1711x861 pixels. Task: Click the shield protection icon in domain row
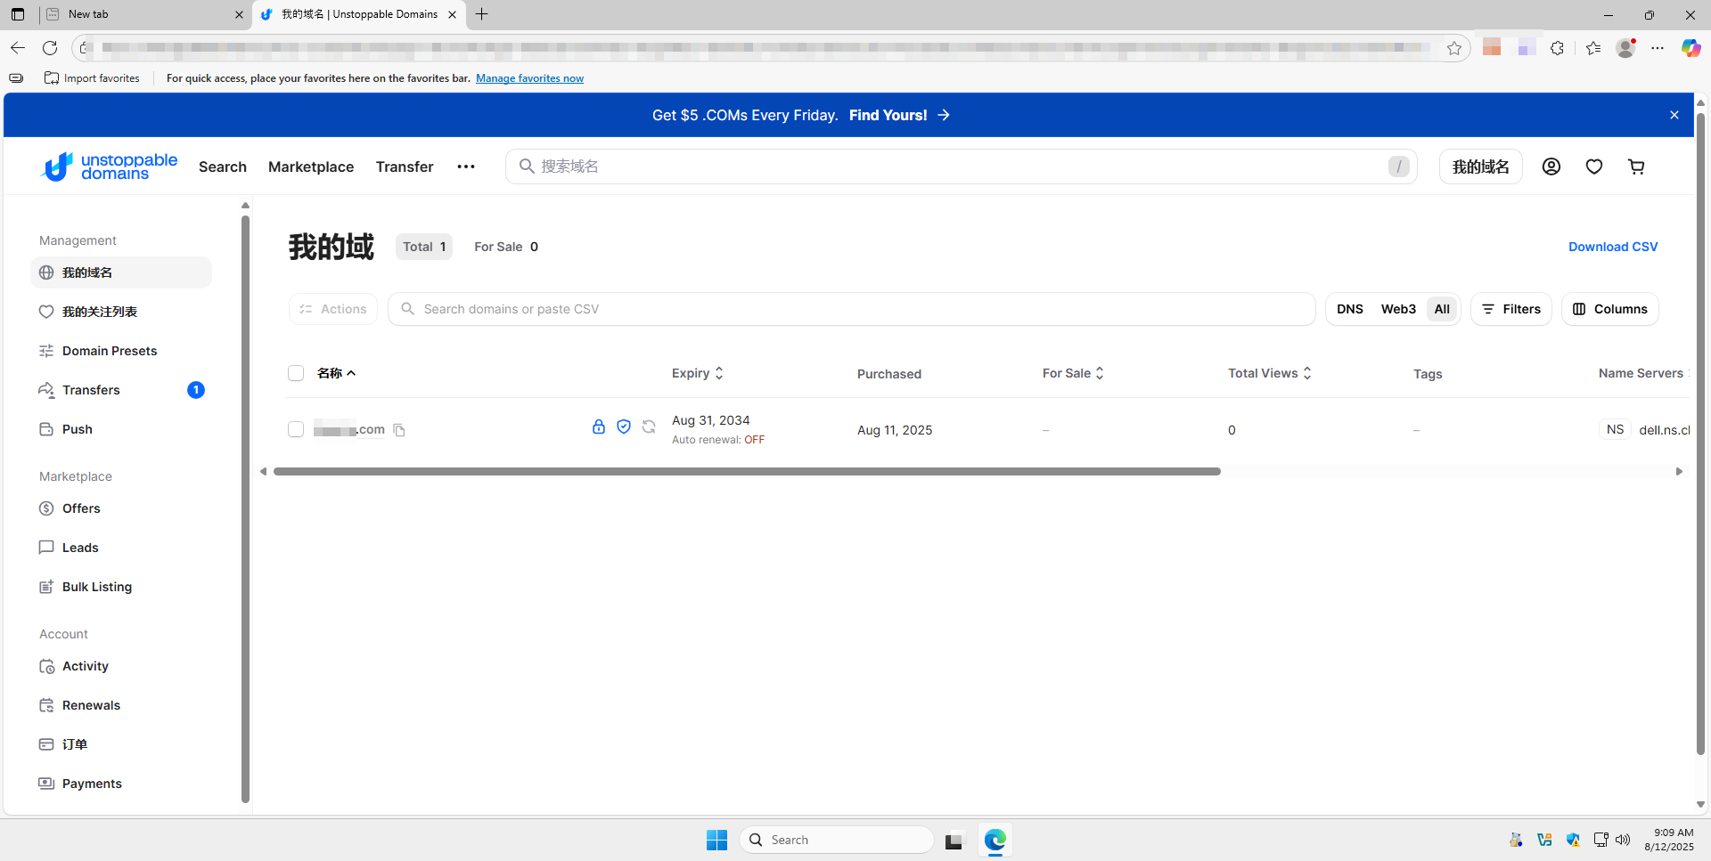(624, 427)
